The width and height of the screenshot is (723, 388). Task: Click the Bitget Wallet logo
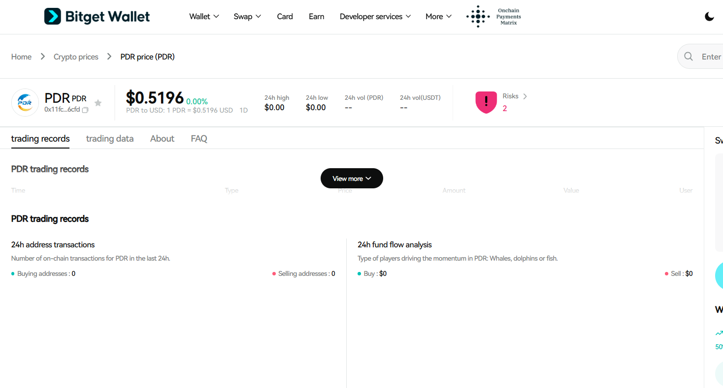97,16
